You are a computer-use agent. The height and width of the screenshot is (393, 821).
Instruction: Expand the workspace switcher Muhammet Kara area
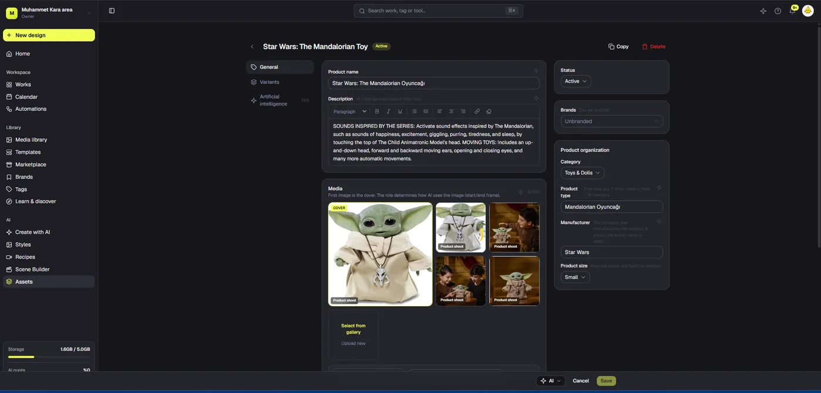[x=49, y=12]
